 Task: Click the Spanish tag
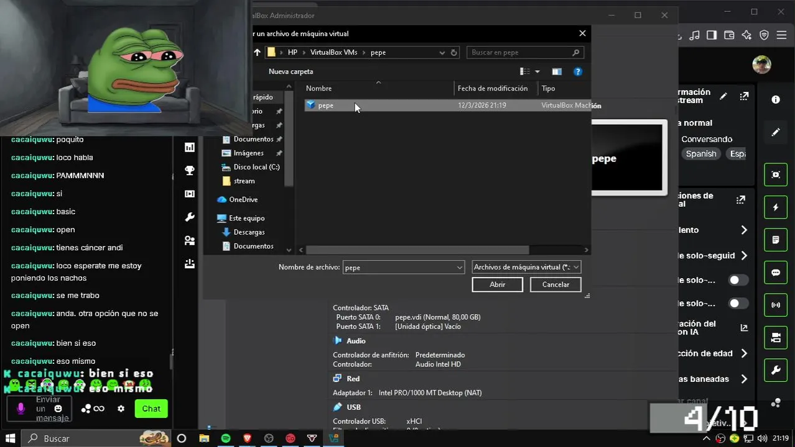coord(701,154)
